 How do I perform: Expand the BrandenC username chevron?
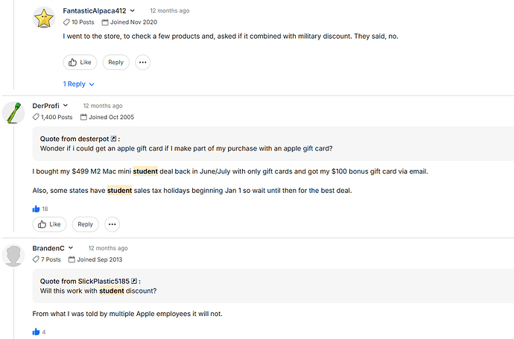pos(71,248)
